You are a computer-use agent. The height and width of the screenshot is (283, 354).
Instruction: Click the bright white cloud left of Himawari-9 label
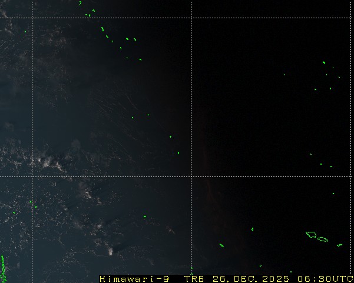coord(110,251)
